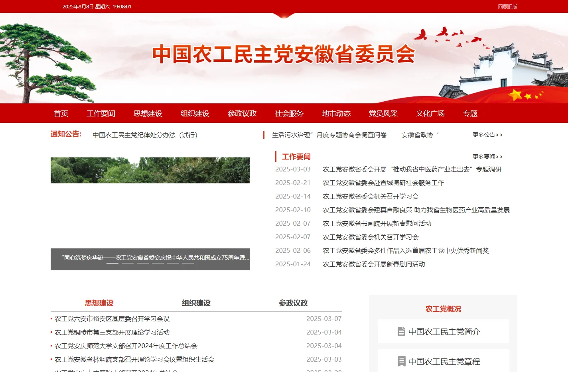Click the document icon beside 中国农工民主党简介
This screenshot has height=372, width=568.
[401, 332]
